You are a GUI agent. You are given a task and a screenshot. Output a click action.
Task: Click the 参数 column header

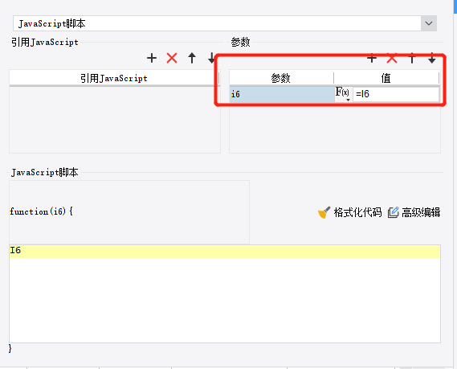[x=281, y=78]
